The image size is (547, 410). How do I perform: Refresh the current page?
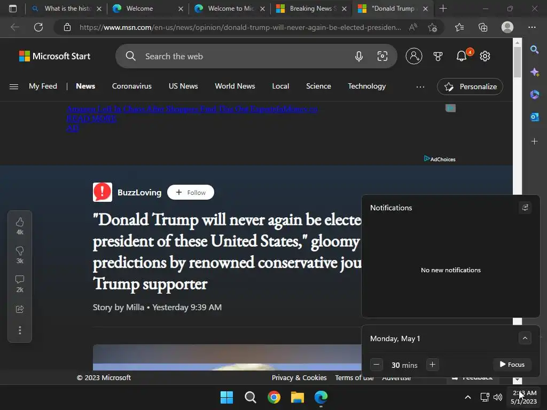coord(38,27)
